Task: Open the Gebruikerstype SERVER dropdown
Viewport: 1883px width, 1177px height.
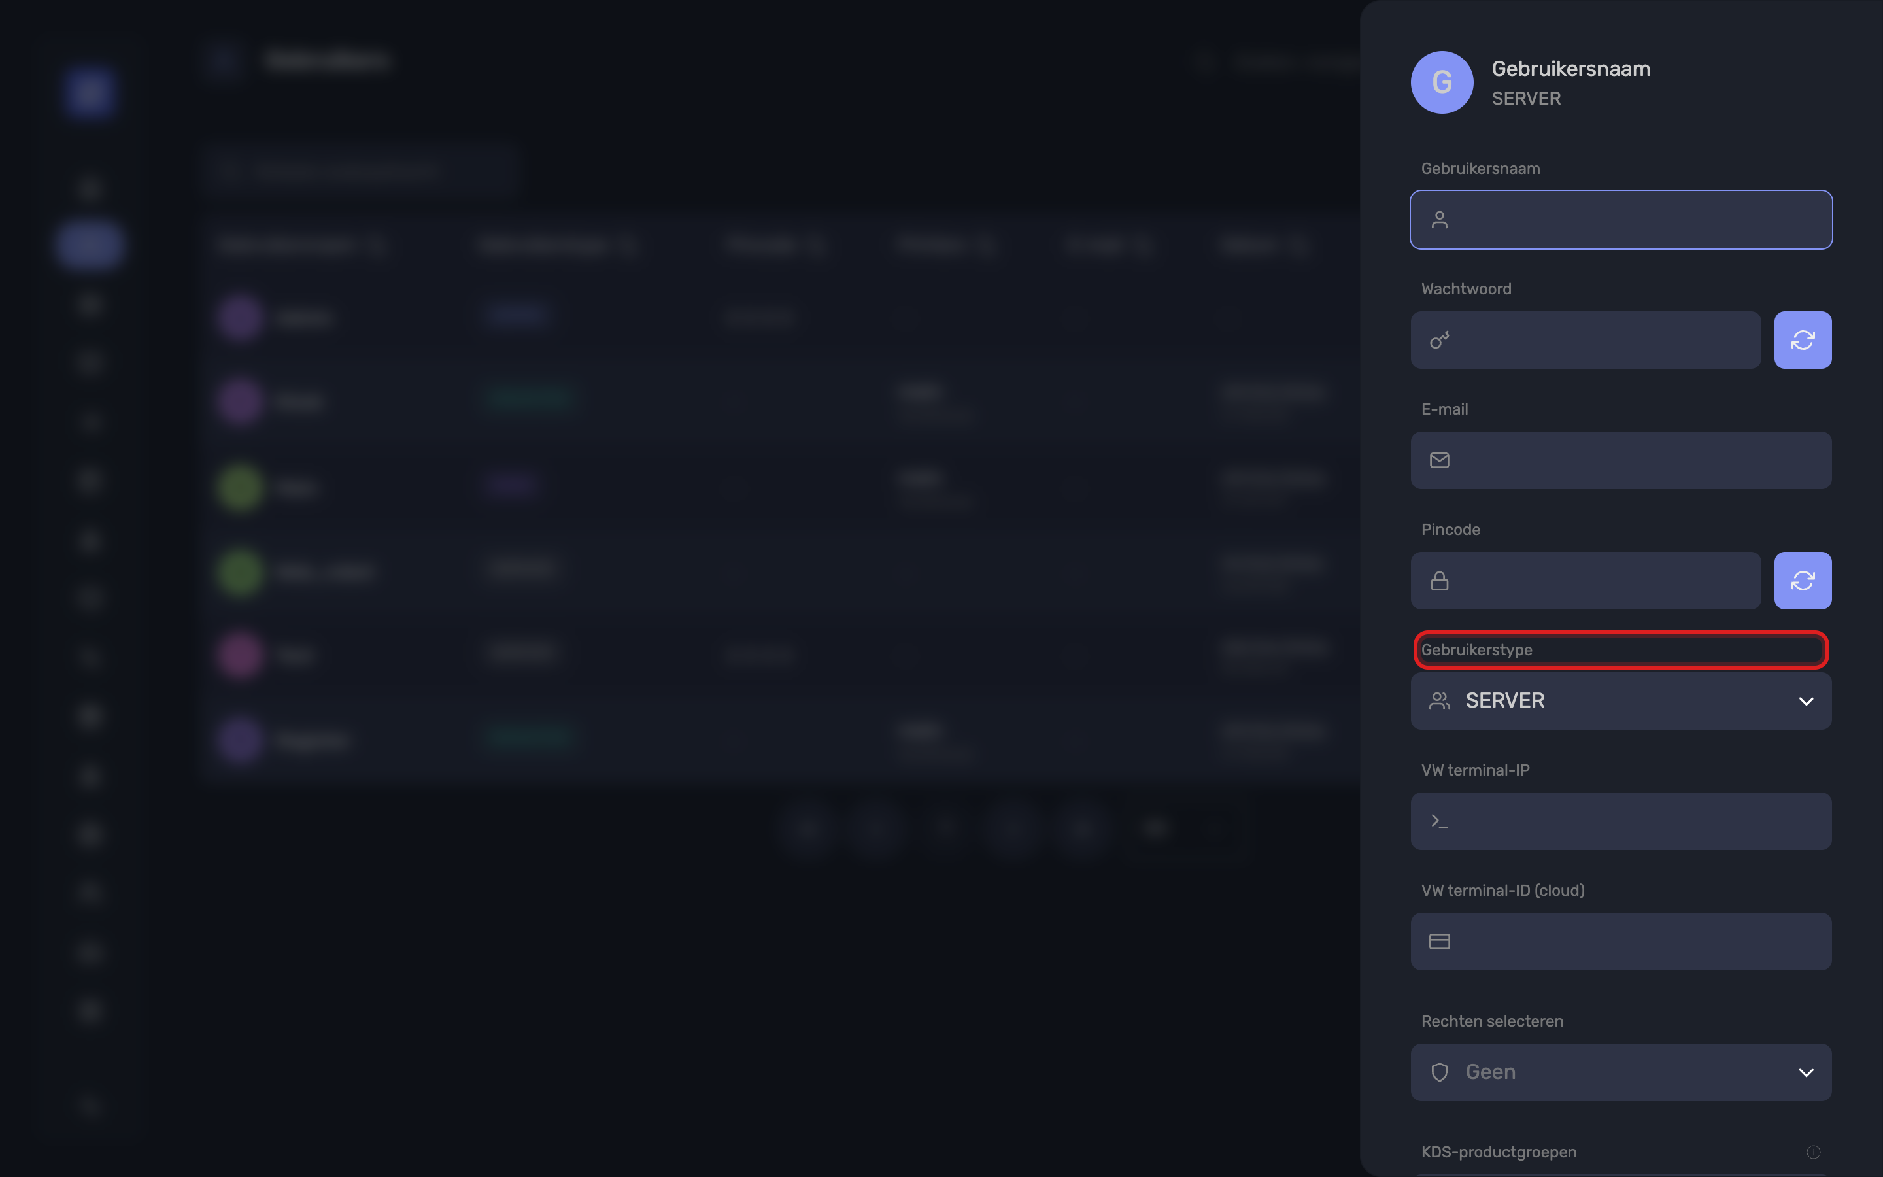Action: point(1621,700)
